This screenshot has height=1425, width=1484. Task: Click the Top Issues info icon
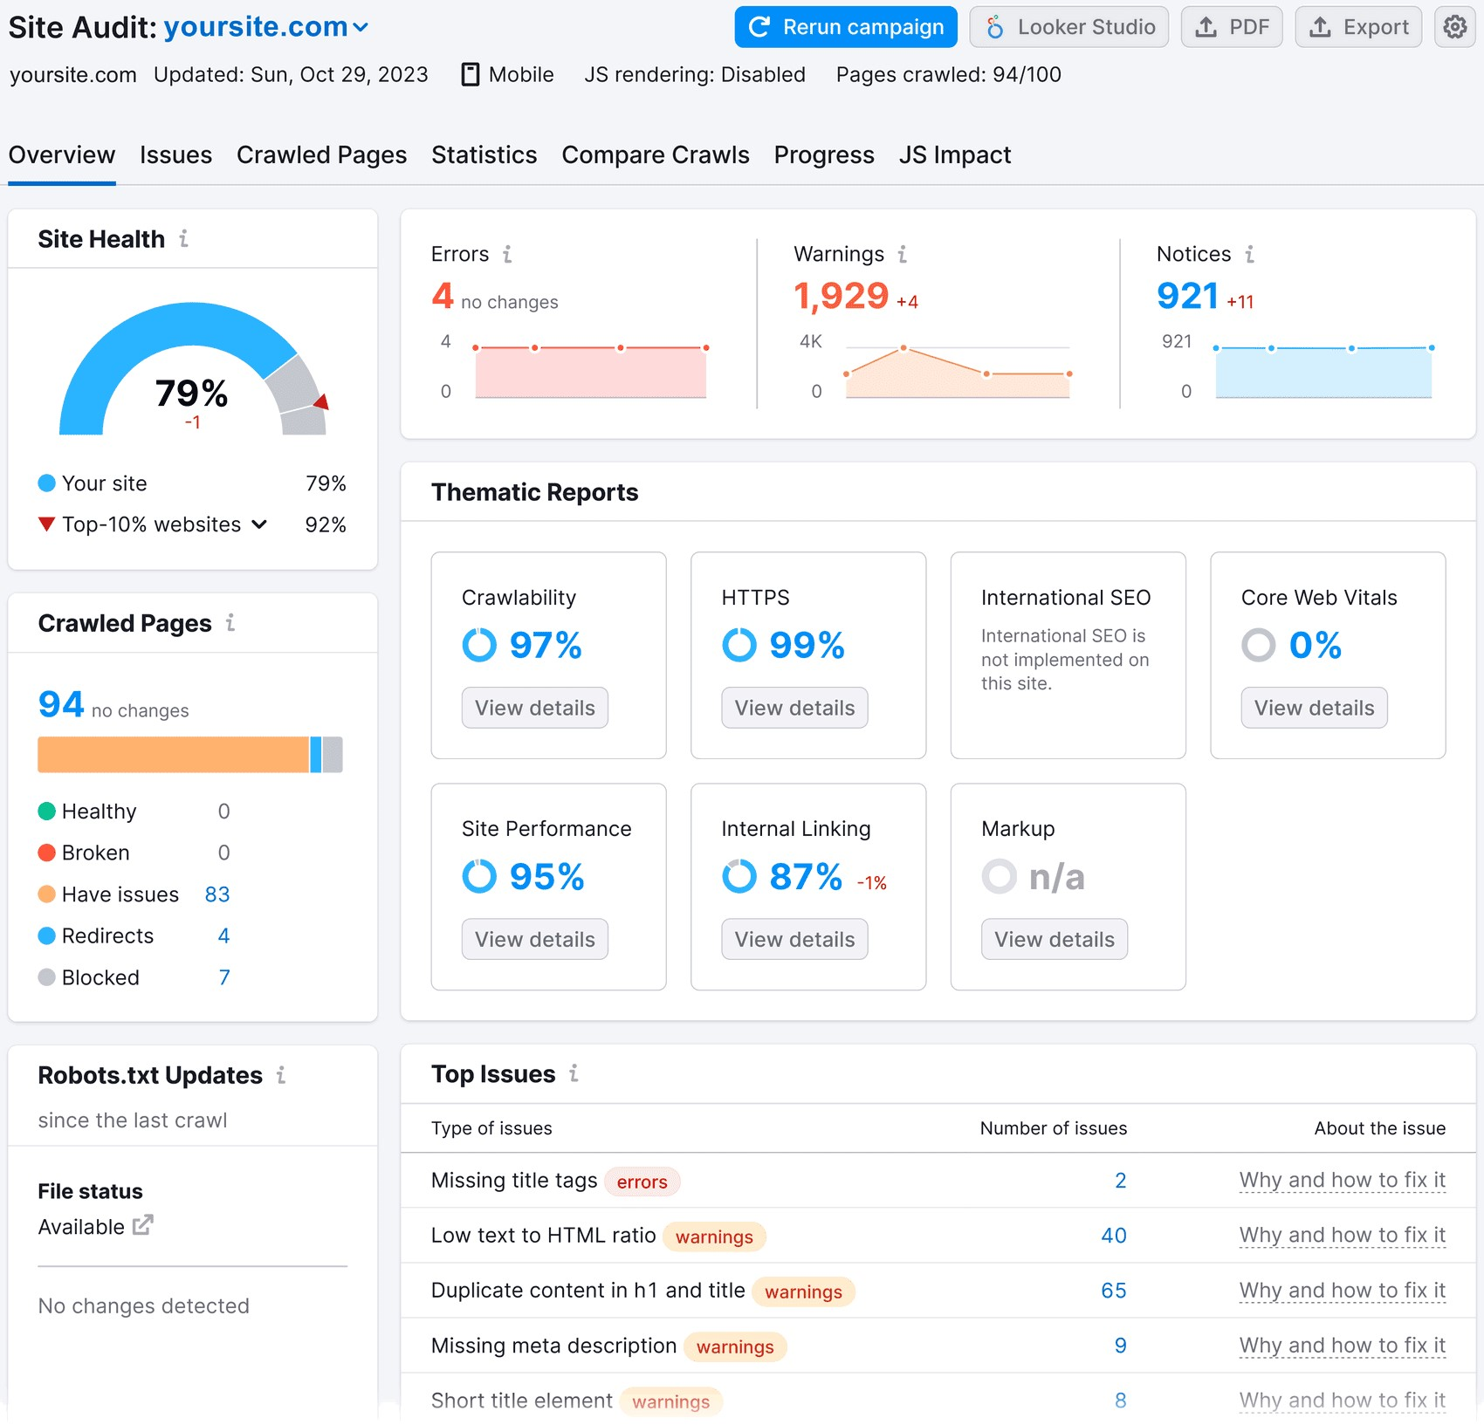[574, 1073]
